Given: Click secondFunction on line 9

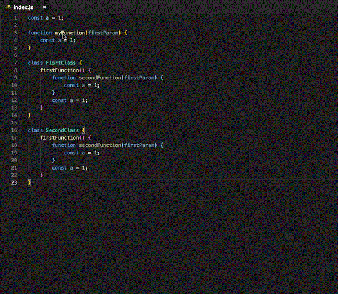Looking at the screenshot, I should click(100, 78).
